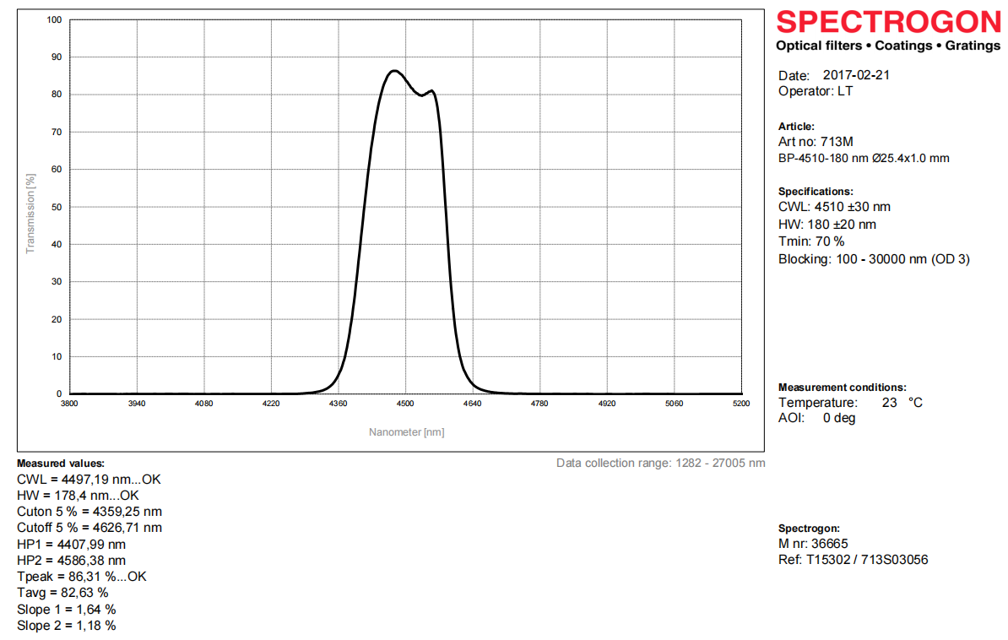Viewport: 1008px width, 640px height.
Task: Click the Tpeak = 86,31 % measured value
Action: (x=82, y=577)
